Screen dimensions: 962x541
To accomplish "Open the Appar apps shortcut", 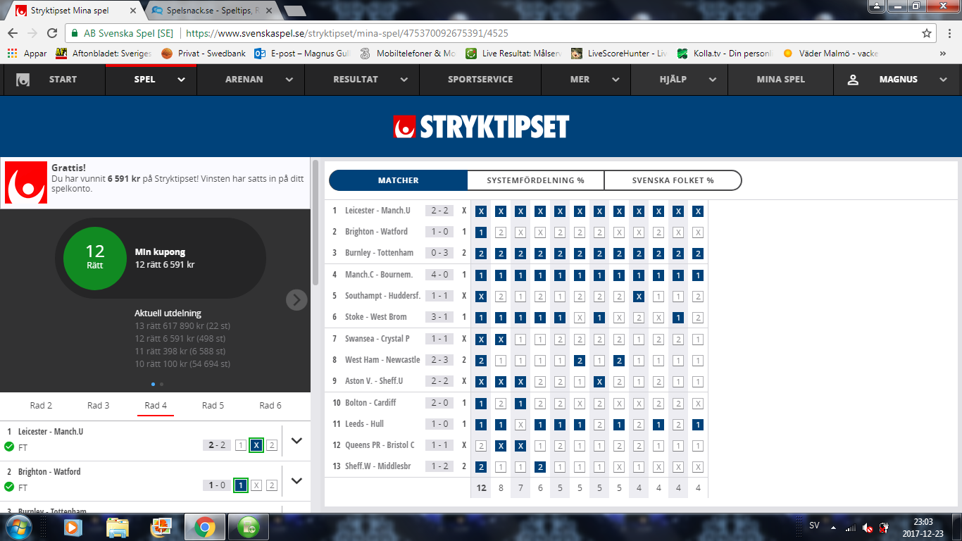I will (27, 53).
